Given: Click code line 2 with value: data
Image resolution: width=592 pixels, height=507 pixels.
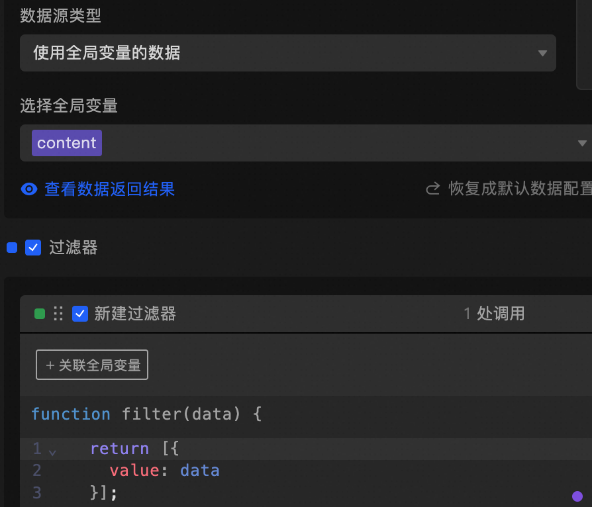Looking at the screenshot, I should click(x=164, y=471).
